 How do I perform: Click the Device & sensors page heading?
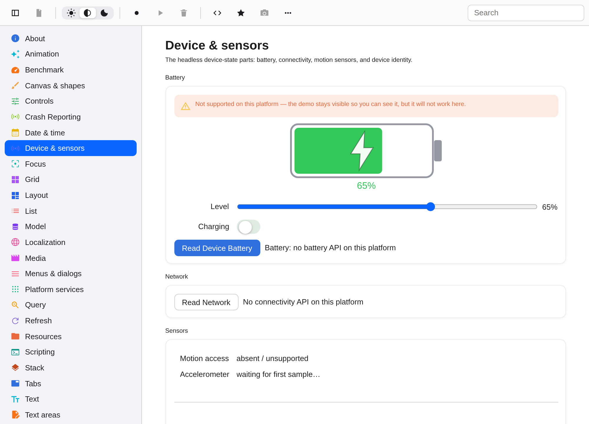coord(217,45)
